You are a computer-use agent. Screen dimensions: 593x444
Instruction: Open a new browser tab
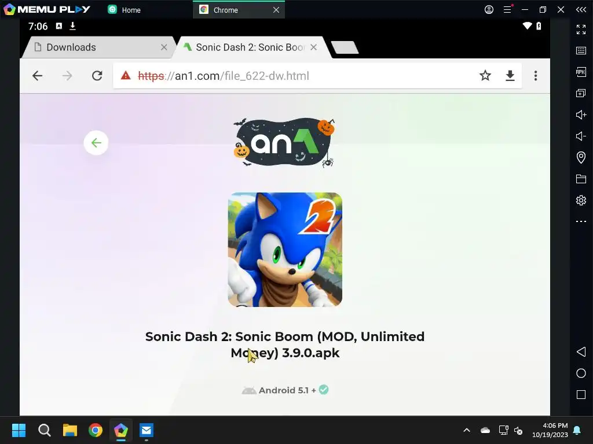[x=345, y=47]
